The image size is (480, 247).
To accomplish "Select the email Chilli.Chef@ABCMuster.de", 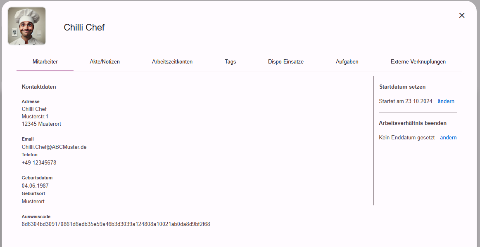I will tap(54, 147).
